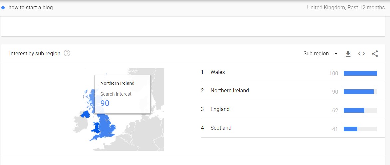Click Northern Ireland region on the map
This screenshot has width=390, height=165.
pos(85,115)
